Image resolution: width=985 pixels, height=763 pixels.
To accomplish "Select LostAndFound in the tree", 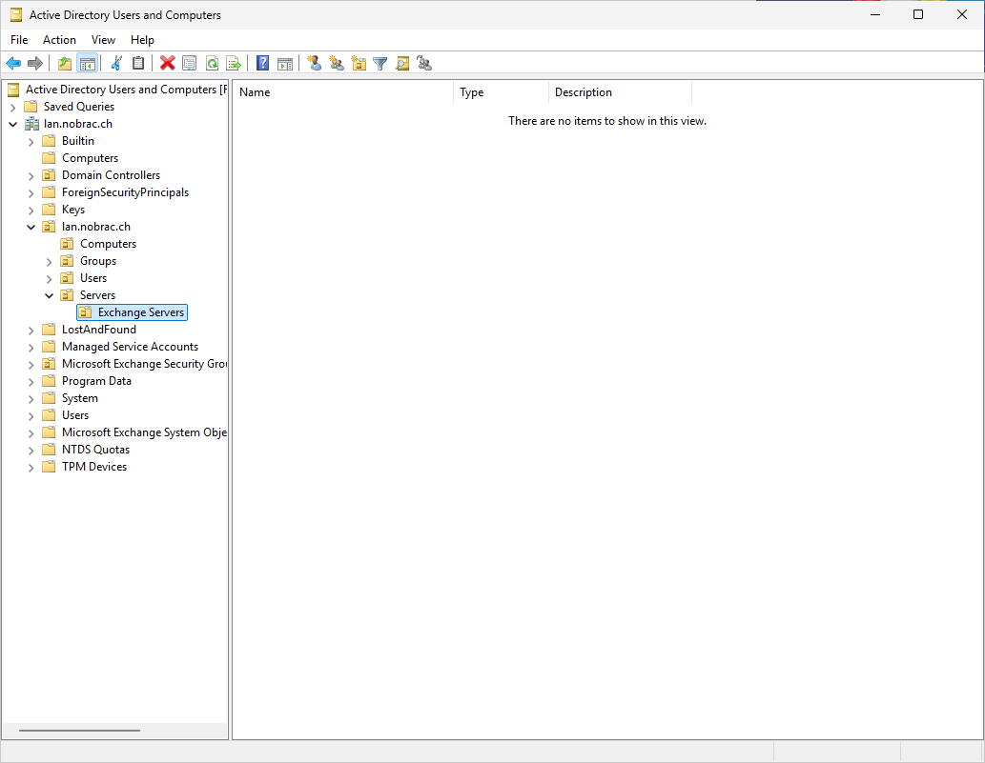I will coord(98,330).
